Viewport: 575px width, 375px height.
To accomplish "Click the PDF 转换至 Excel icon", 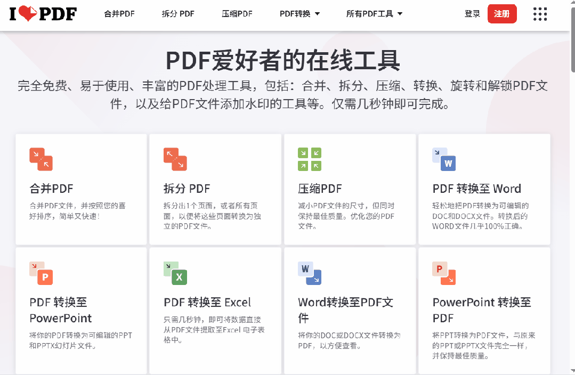I will tap(175, 273).
